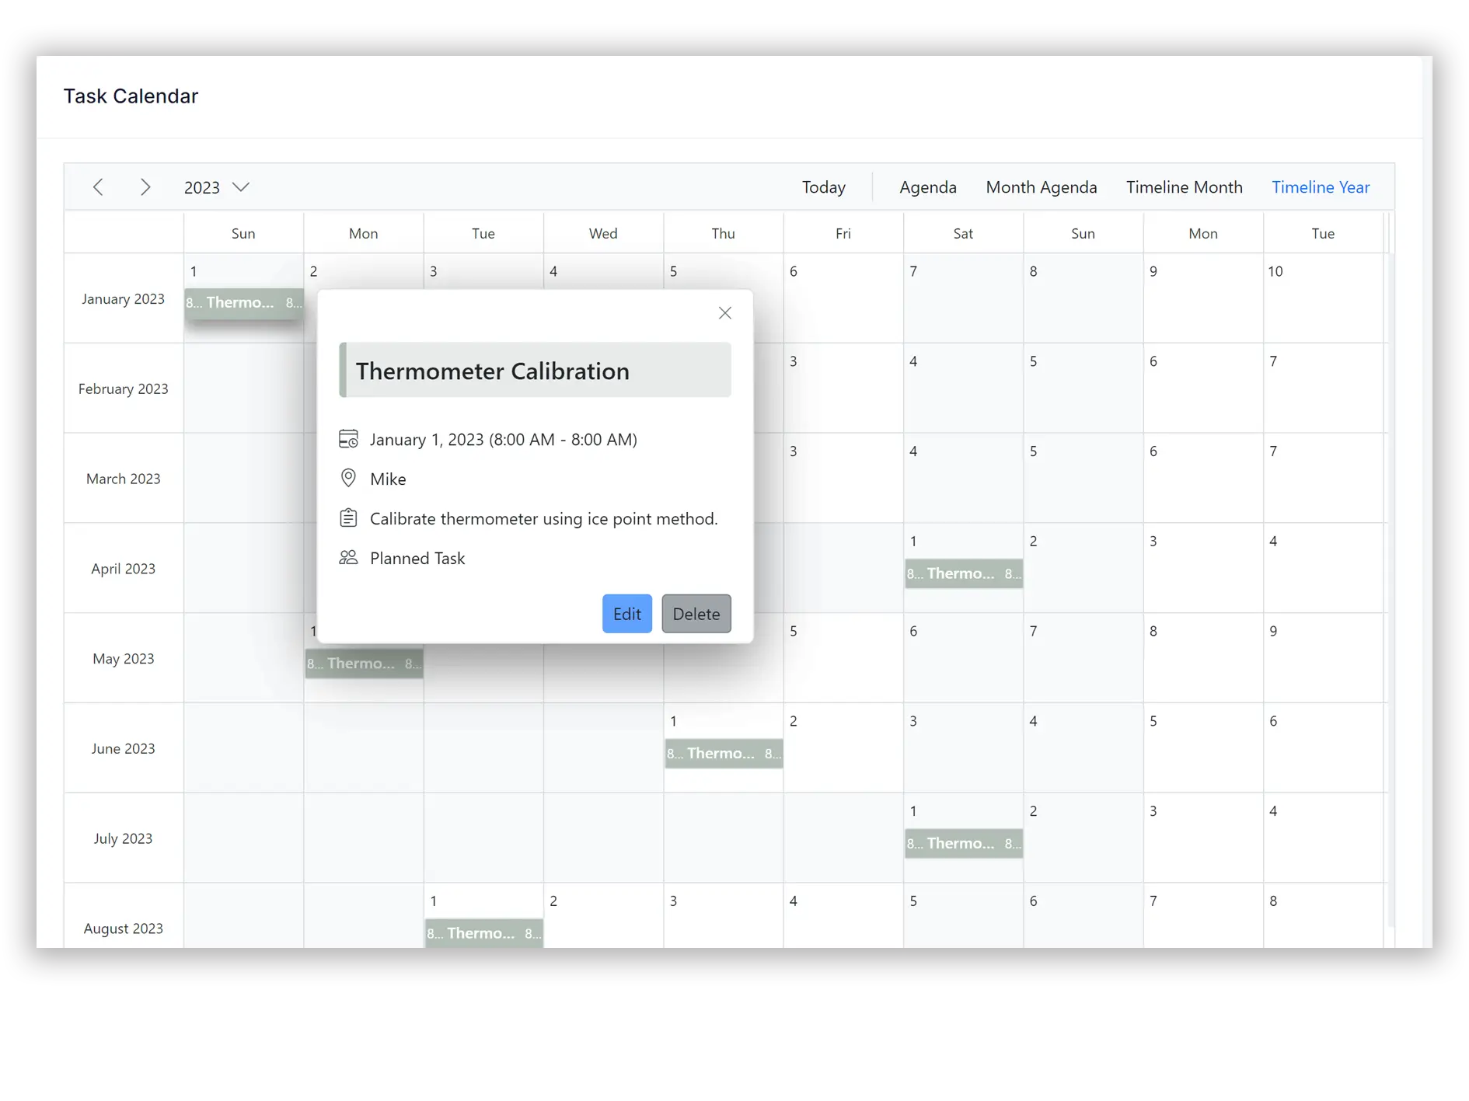Image resolution: width=1469 pixels, height=1101 pixels.
Task: Switch to Agenda view
Action: pos(928,187)
